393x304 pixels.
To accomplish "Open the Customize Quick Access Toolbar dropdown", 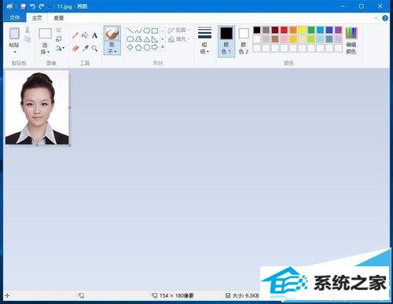I will (50, 7).
